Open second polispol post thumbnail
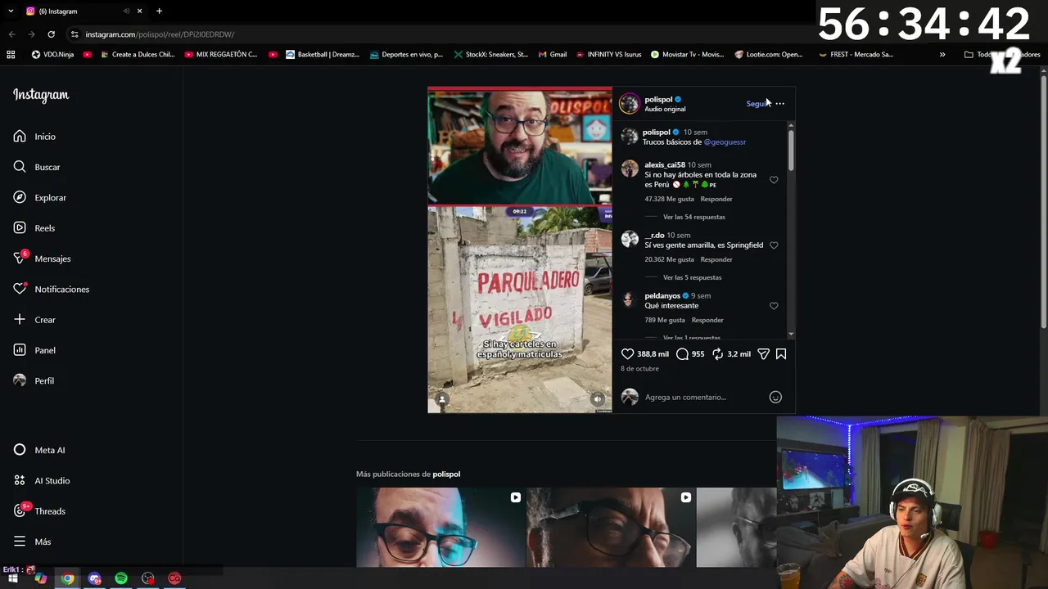 [x=611, y=528]
